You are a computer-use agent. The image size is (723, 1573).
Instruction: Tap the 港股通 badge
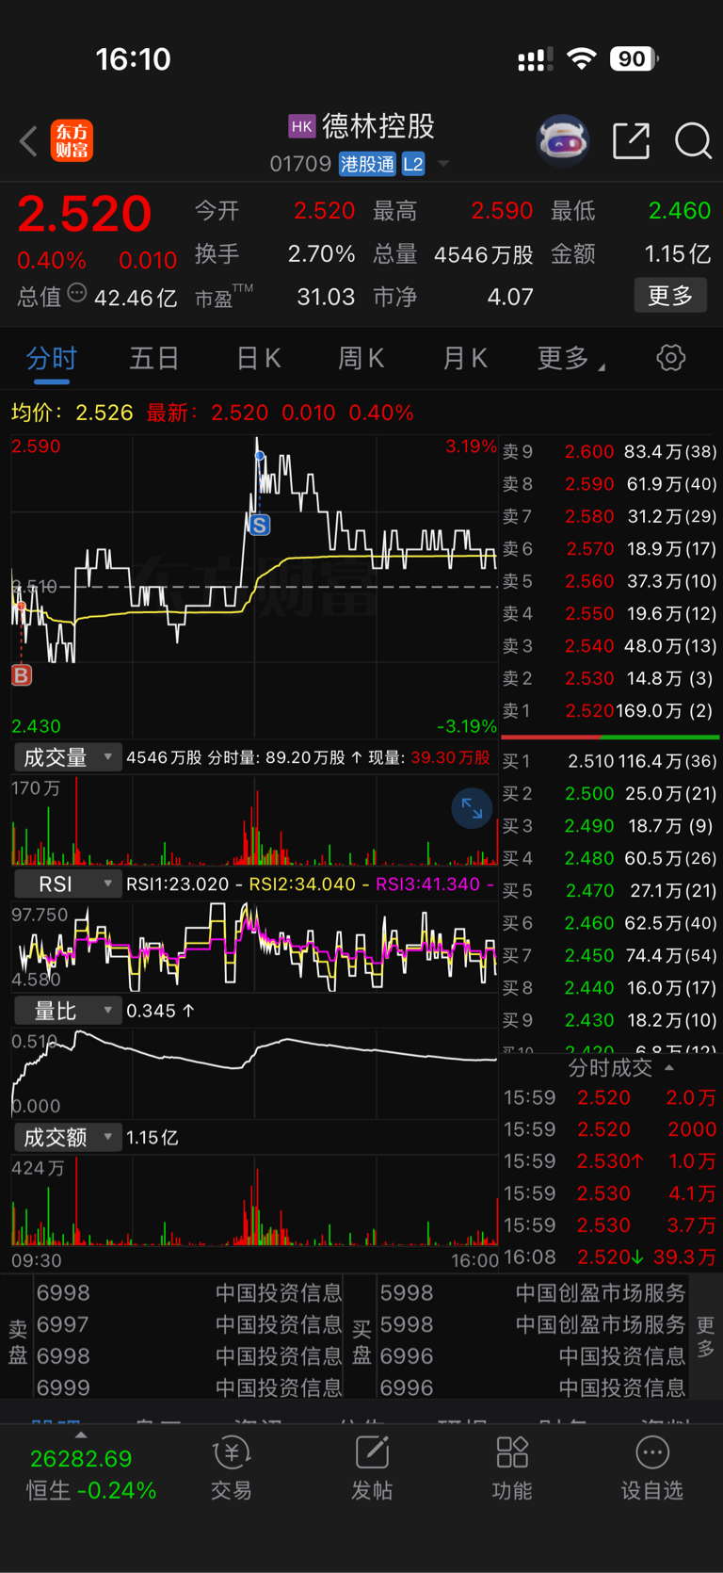pyautogui.click(x=367, y=164)
